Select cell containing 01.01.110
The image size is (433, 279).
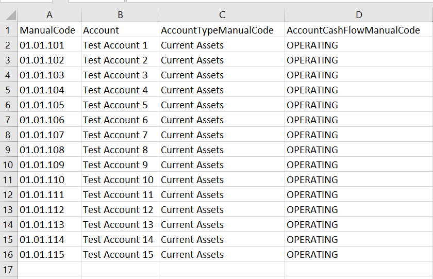[42, 180]
